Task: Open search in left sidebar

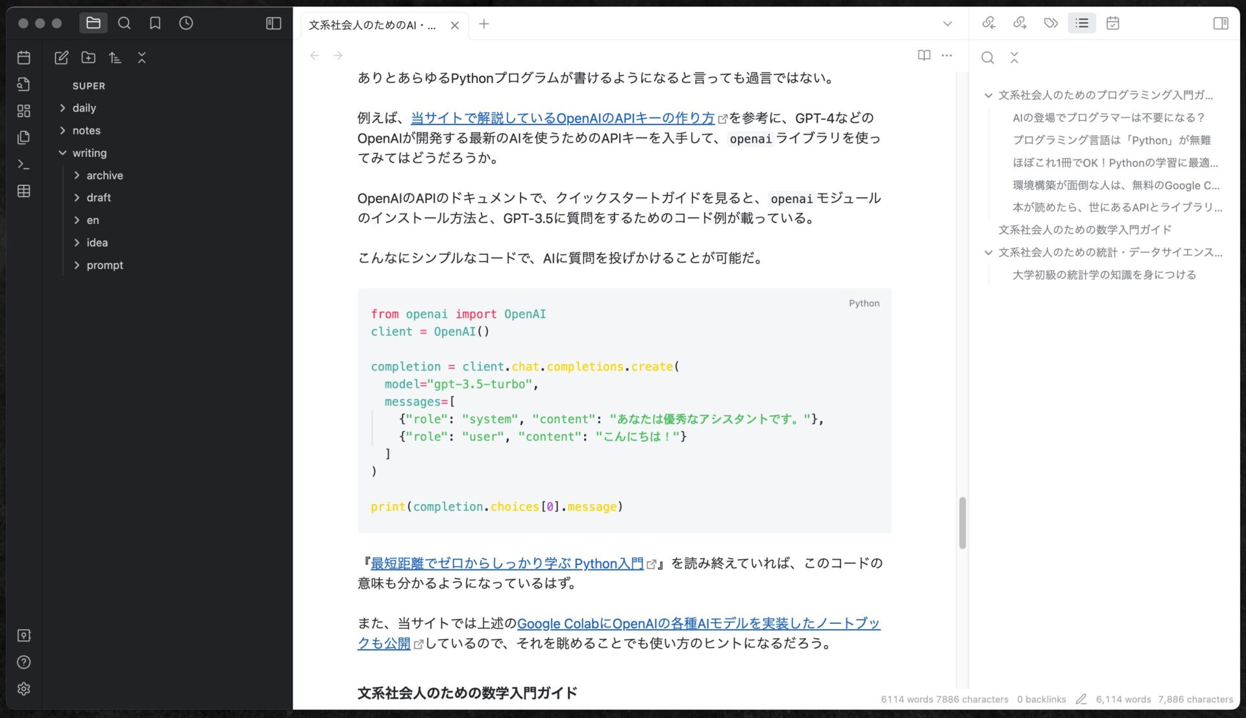Action: coord(125,23)
